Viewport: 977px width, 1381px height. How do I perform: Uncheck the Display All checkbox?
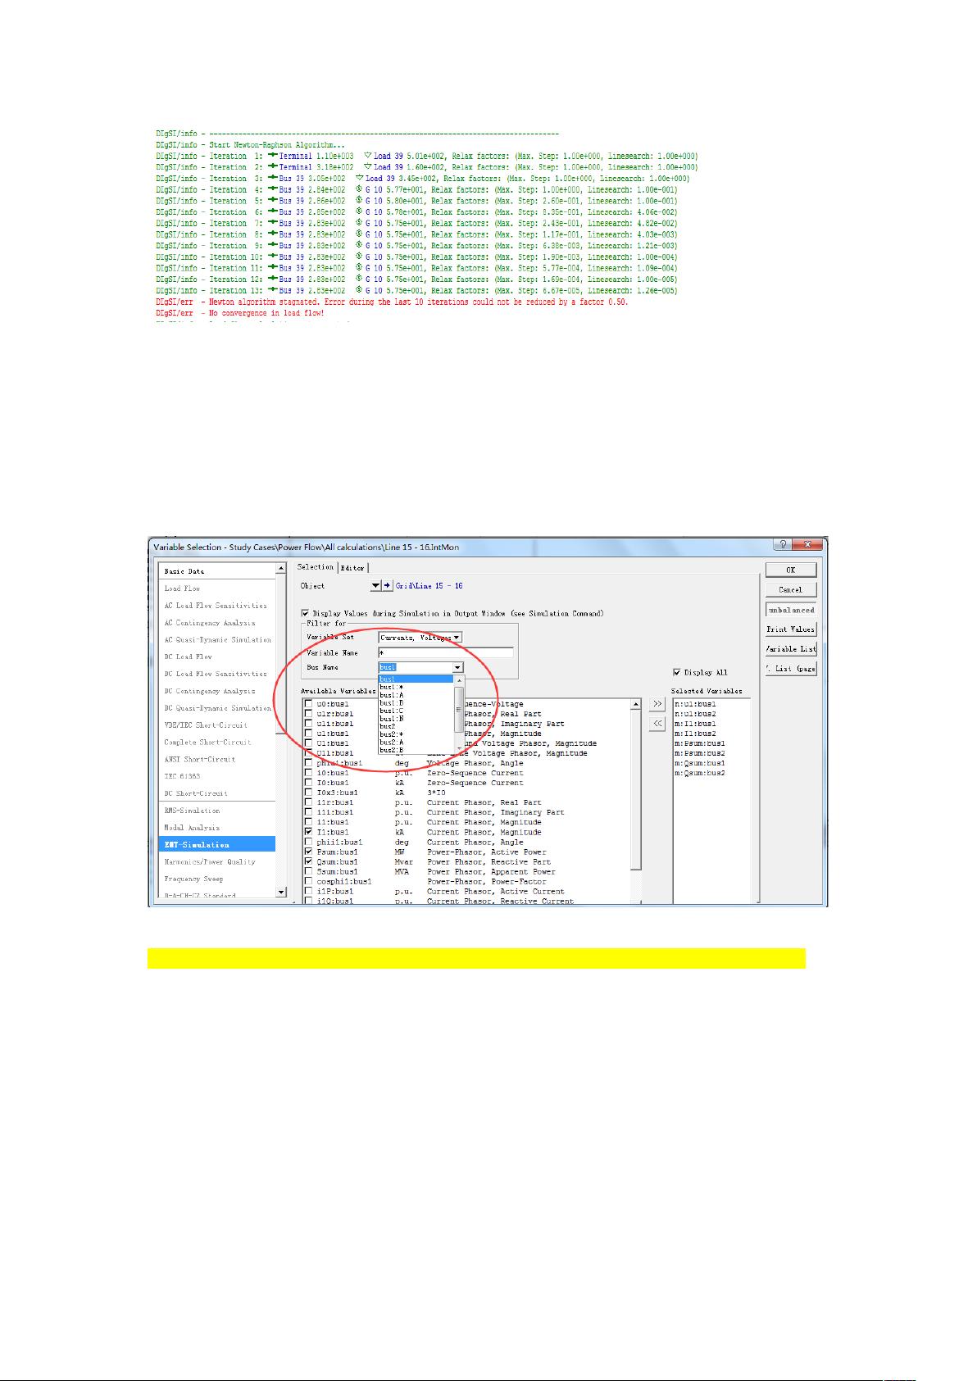click(677, 672)
